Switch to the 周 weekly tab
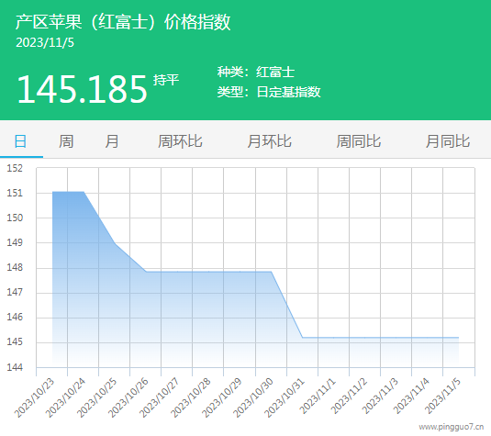This screenshot has width=491, height=436. 66,141
